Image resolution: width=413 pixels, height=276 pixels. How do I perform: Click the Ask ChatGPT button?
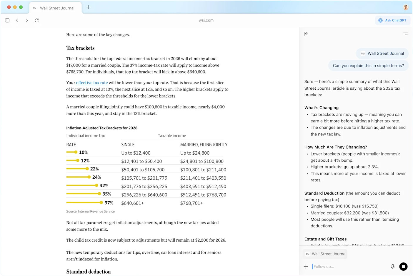pyautogui.click(x=393, y=20)
